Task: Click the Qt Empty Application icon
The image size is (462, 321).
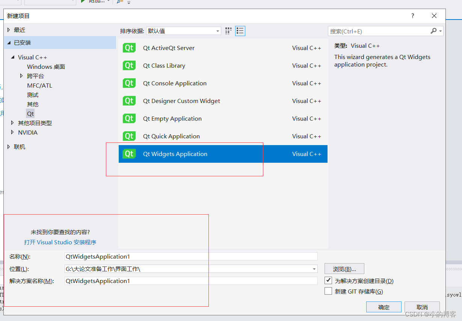Action: tap(129, 118)
